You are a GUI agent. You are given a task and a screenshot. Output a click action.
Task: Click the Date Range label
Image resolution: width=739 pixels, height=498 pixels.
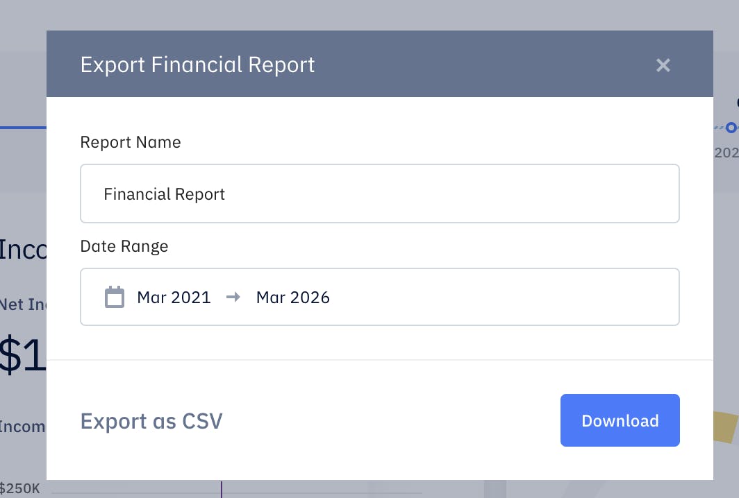click(x=124, y=246)
